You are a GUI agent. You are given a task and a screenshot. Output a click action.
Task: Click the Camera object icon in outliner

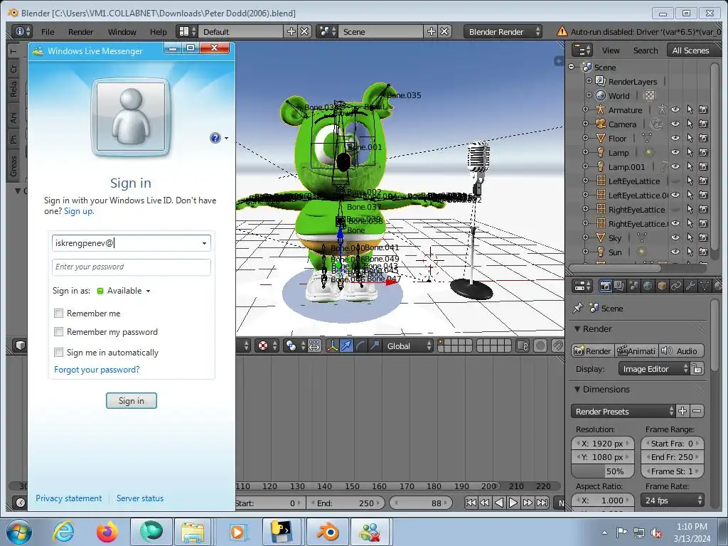pos(600,124)
